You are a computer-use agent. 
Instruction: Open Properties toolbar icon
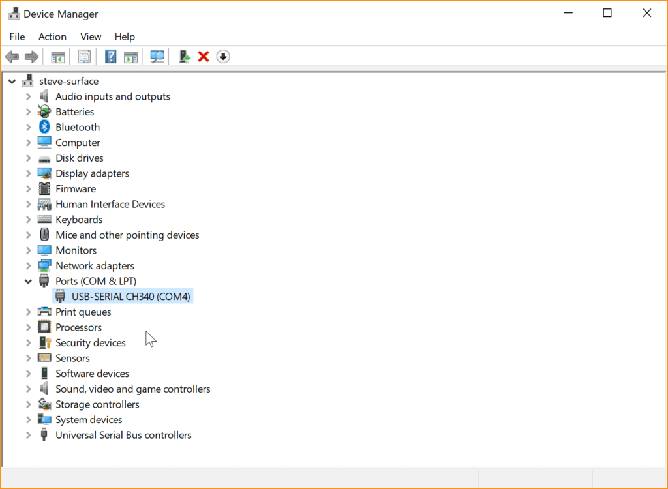(84, 57)
